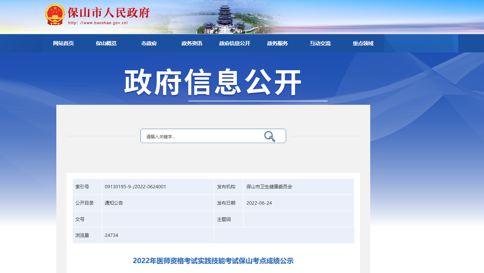The height and width of the screenshot is (273, 484).
Task: Navigate to the 政务服务 menu
Action: click(x=277, y=43)
